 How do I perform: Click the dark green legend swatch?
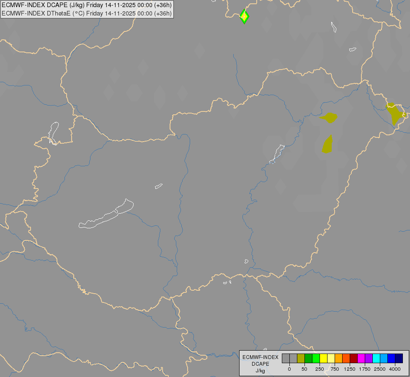pyautogui.click(x=309, y=359)
